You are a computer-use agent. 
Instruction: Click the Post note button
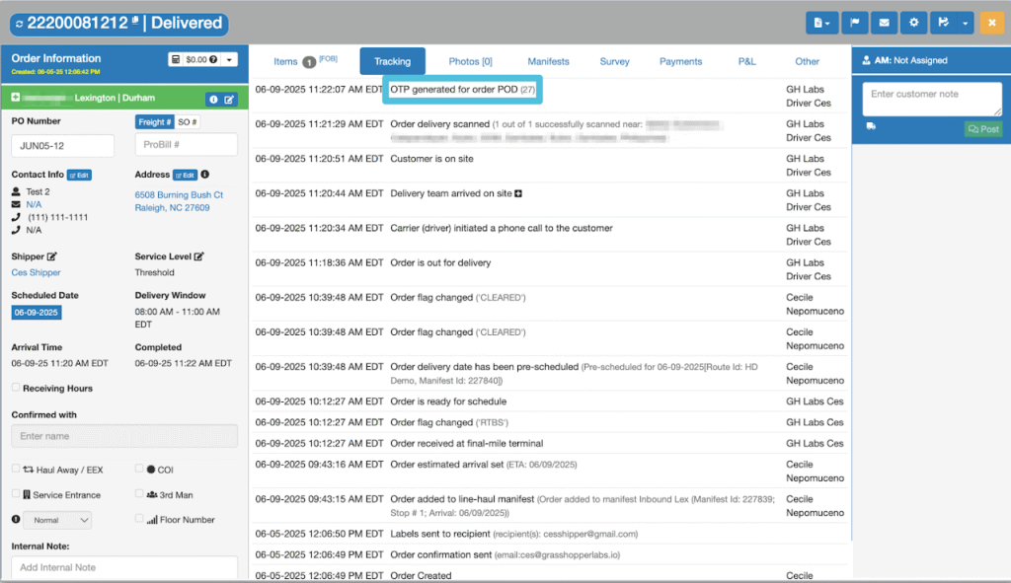(x=983, y=129)
